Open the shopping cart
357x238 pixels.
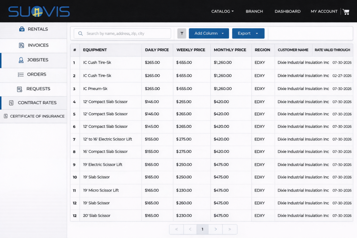[x=346, y=11]
